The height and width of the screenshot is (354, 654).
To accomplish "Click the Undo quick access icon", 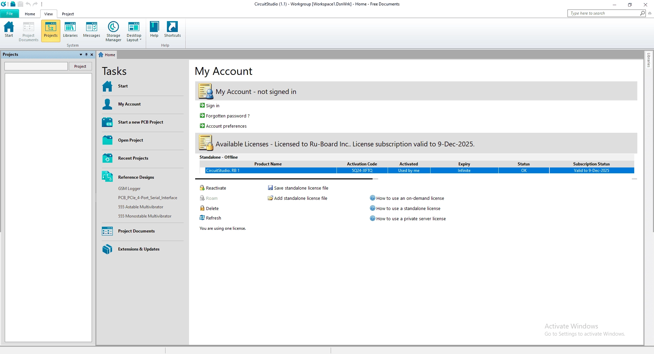I will click(28, 4).
